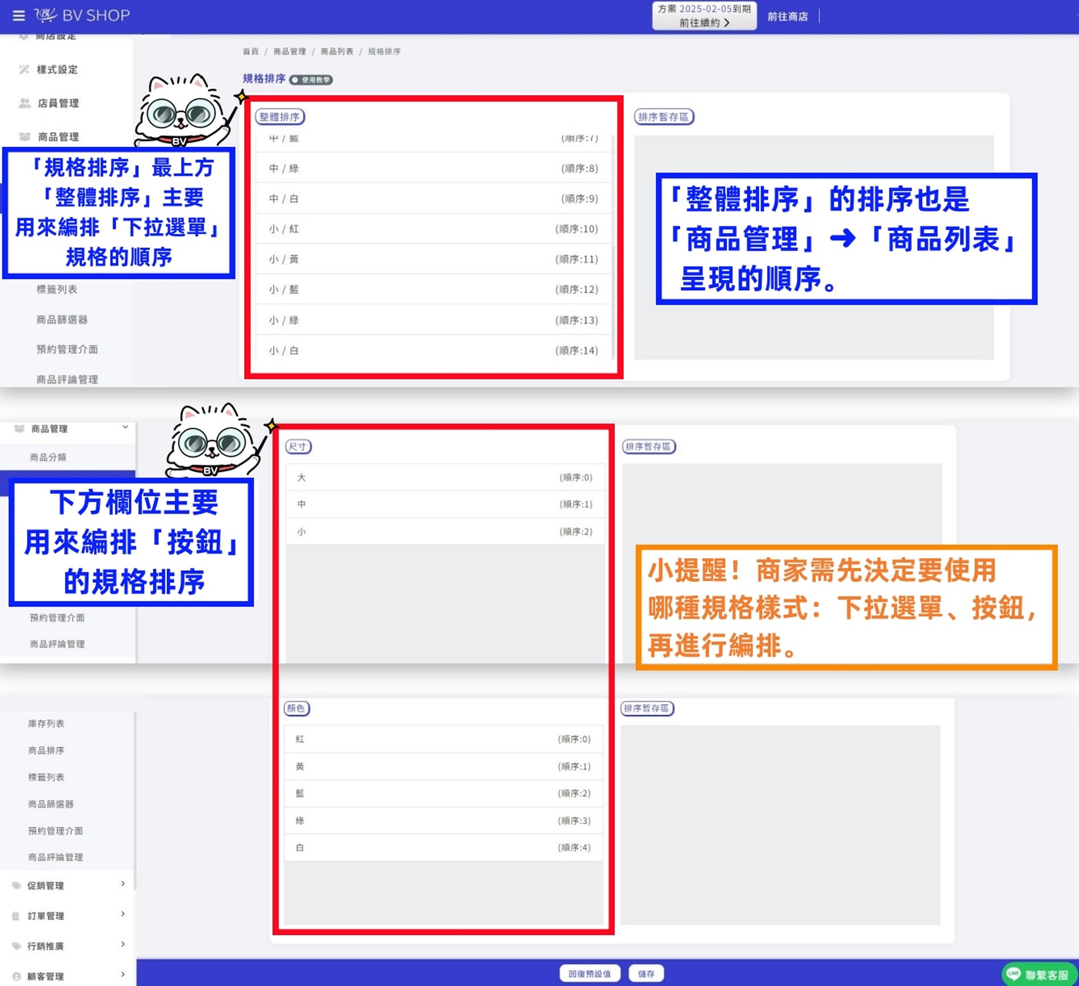The width and height of the screenshot is (1079, 986).
Task: Click the 促銷管理 tag icon
Action: [x=16, y=885]
